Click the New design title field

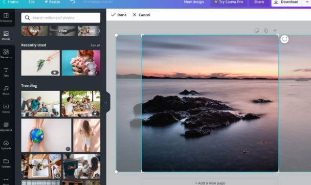[194, 2]
